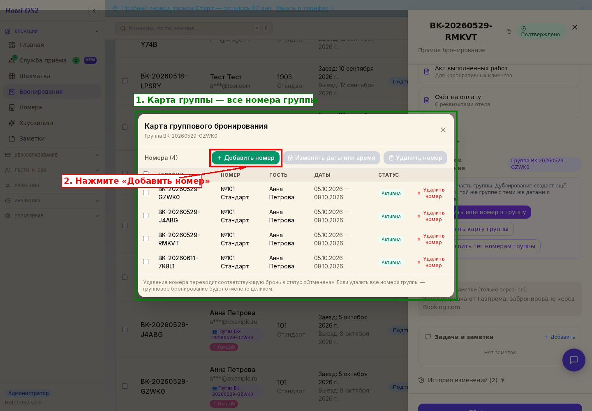This screenshot has width=592, height=411.
Task: Expand История изменений (2) disclosure
Action: click(461, 380)
